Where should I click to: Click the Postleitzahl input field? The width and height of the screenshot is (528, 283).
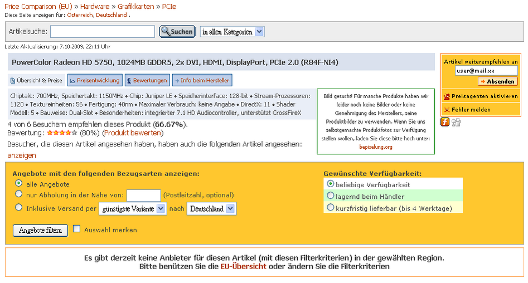coord(144,195)
